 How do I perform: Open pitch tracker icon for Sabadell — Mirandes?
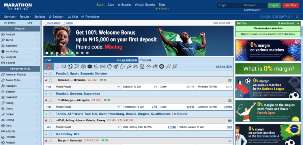point(230,80)
